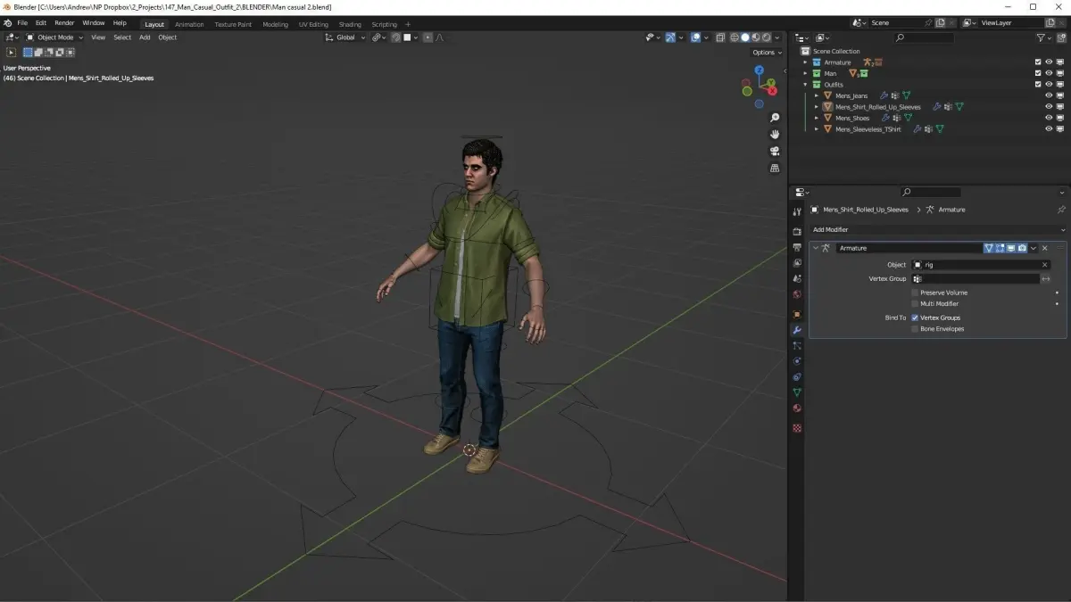Exclude the Armature collection via checkbox
The image size is (1071, 602).
[x=1037, y=62]
